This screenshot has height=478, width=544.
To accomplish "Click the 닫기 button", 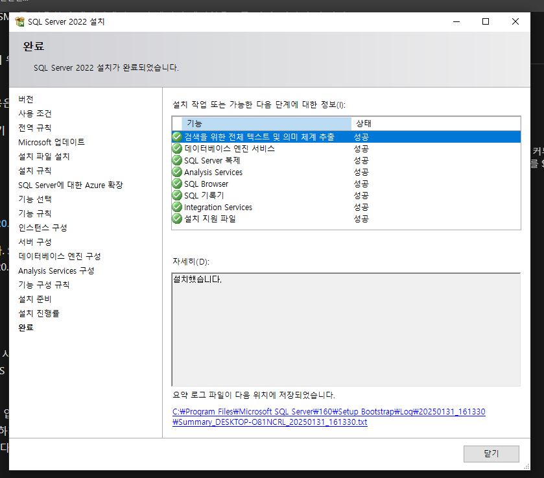I will 491,454.
